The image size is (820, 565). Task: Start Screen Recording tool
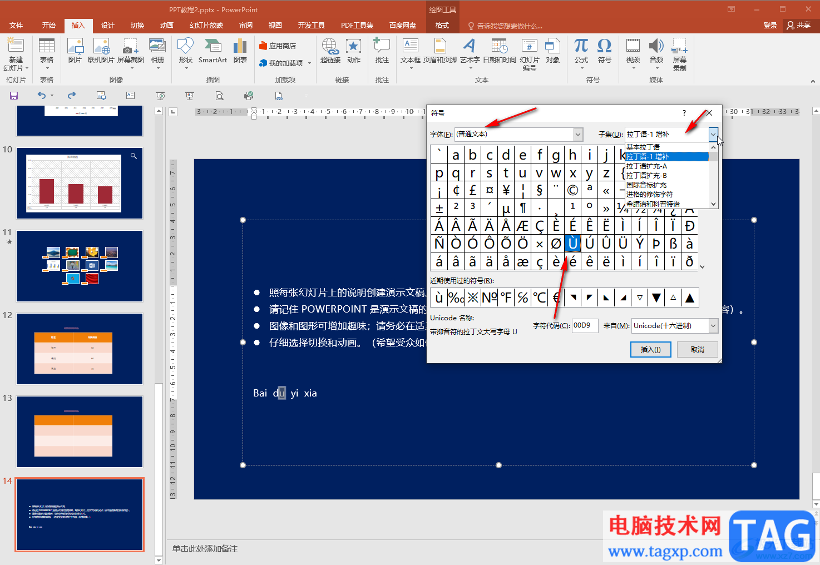click(x=680, y=54)
